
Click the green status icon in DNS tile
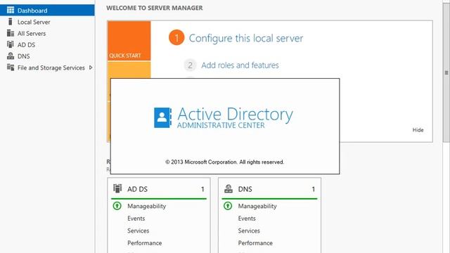[x=228, y=206]
